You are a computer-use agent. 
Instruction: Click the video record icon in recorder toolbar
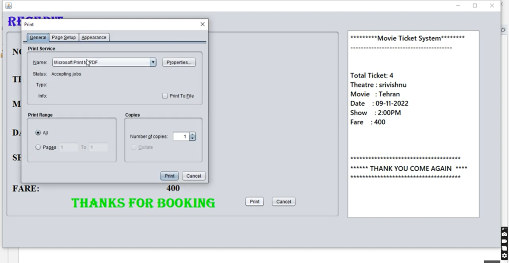click(504, 241)
